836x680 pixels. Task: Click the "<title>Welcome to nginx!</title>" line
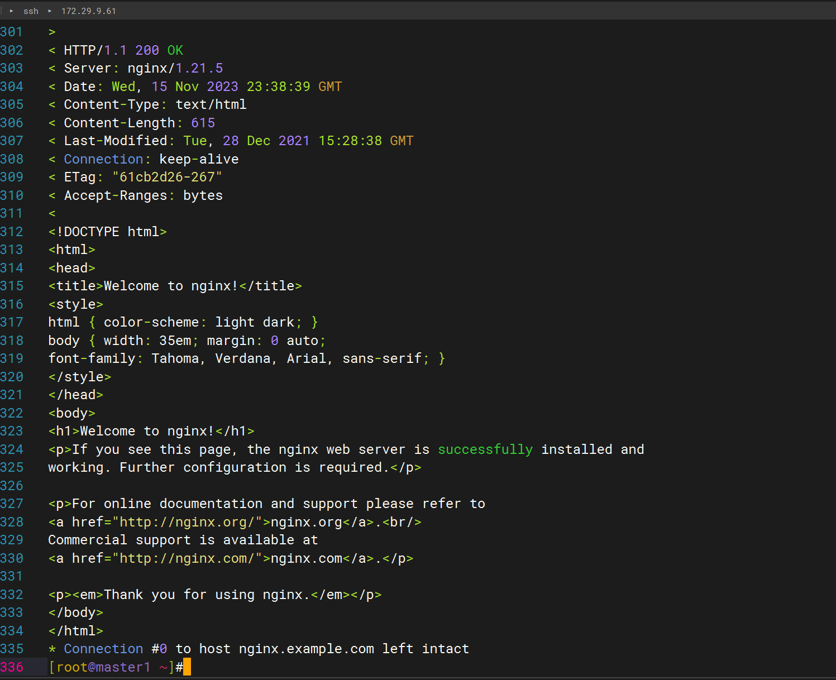coord(175,286)
